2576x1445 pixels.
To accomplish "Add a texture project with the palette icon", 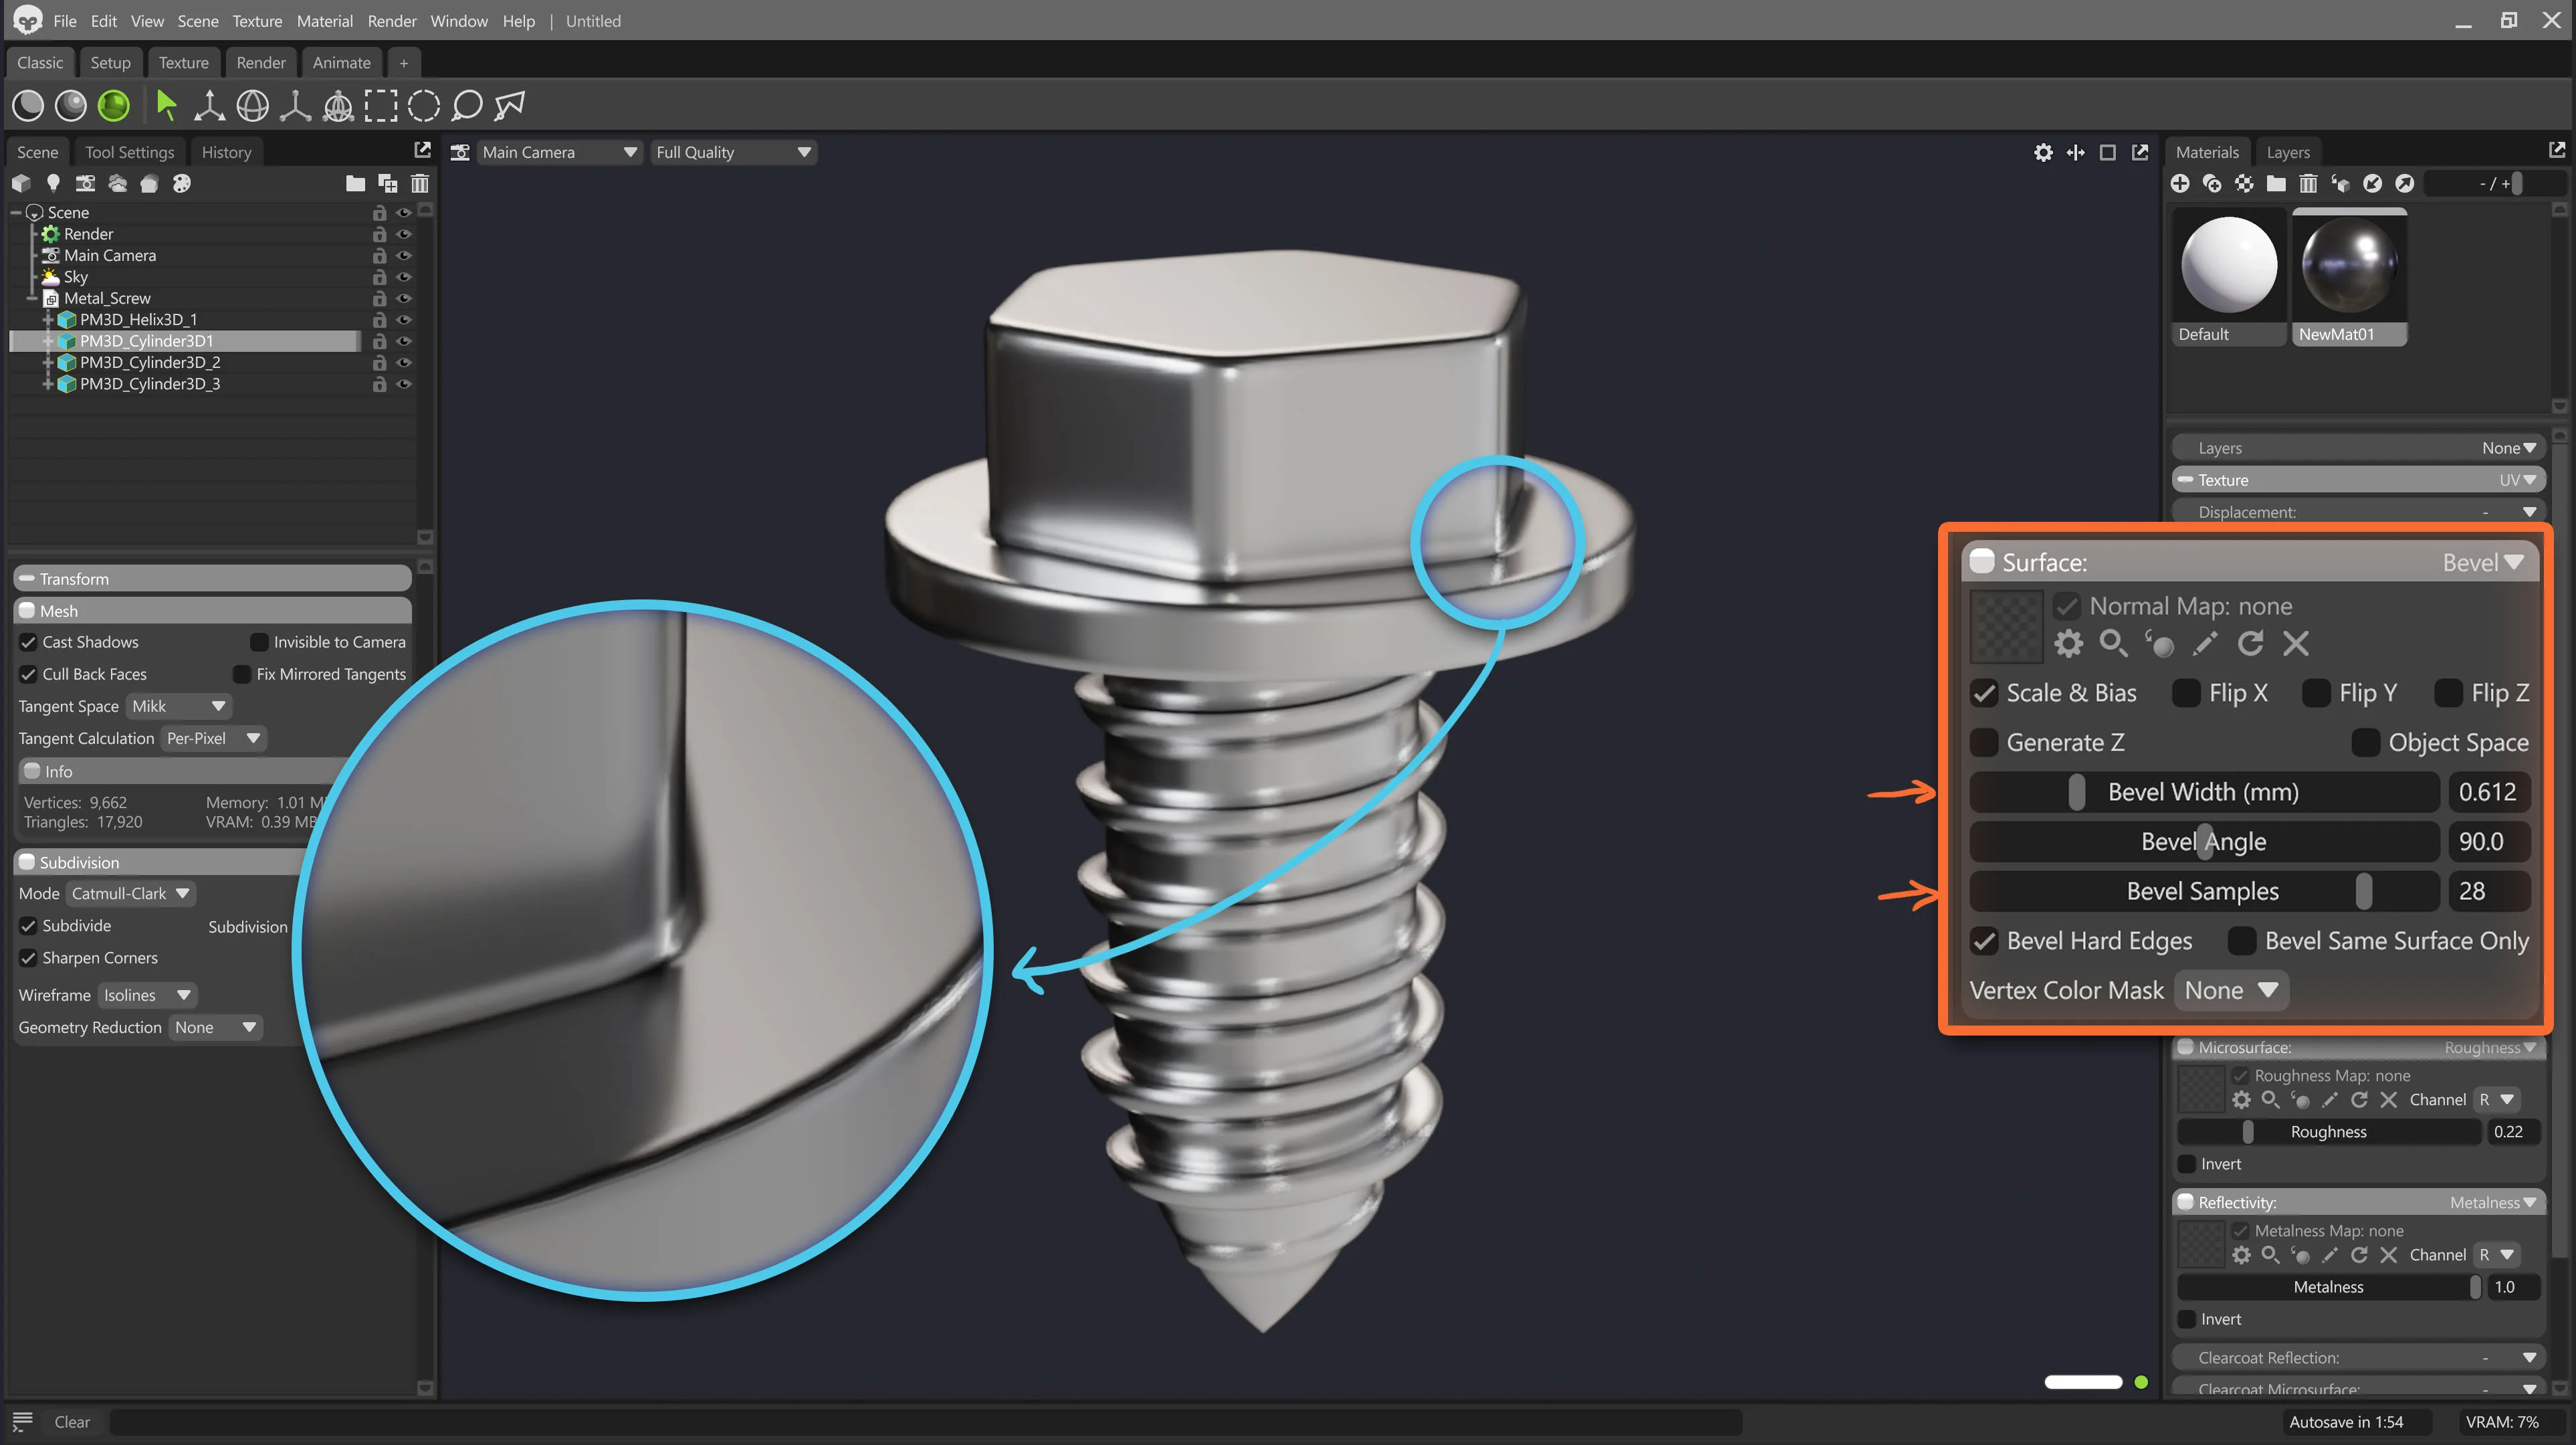I will [181, 183].
